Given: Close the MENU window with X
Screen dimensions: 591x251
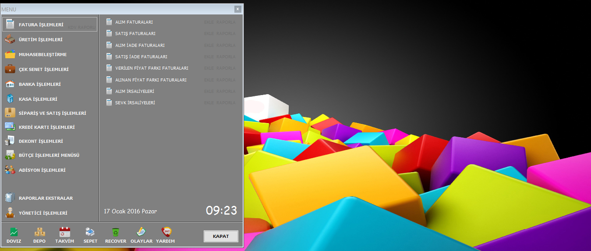Looking at the screenshot, I should (x=237, y=9).
